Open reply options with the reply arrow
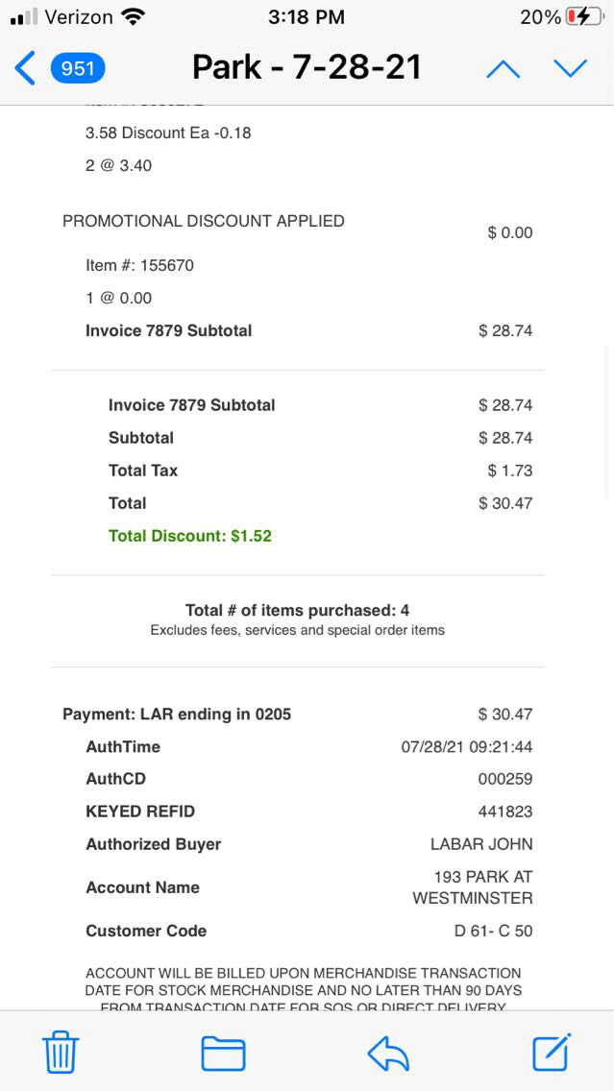 388,1053
